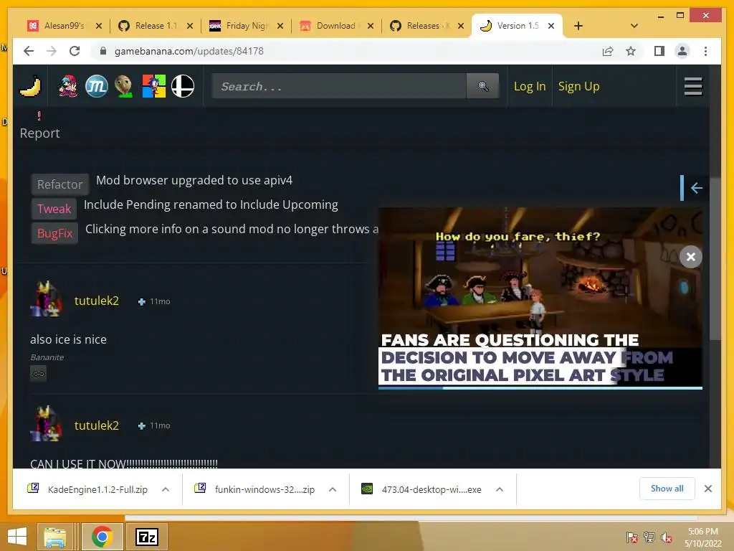Expand funkin-windows-32 zip download options
Image resolution: width=734 pixels, height=551 pixels.
point(333,489)
